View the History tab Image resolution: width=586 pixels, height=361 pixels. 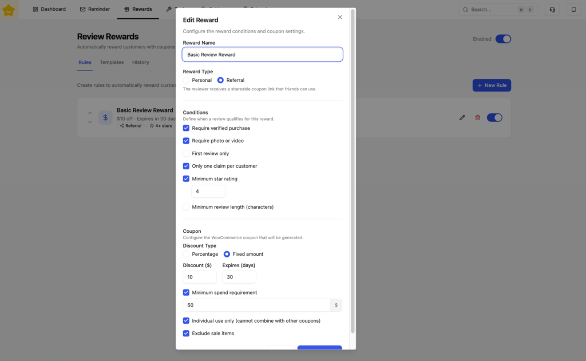click(141, 62)
